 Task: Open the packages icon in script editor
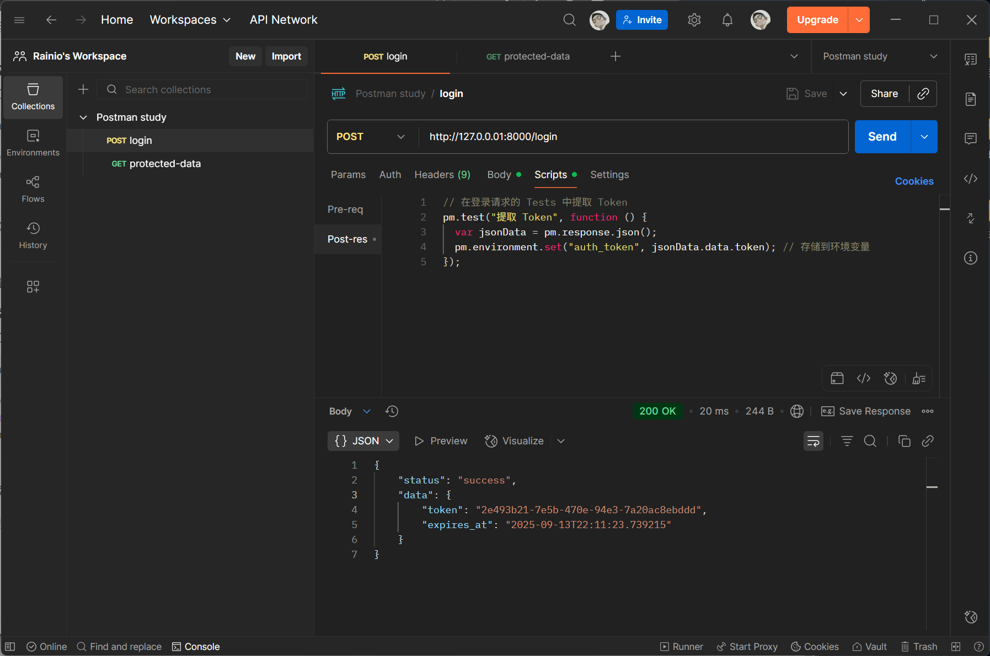point(837,378)
